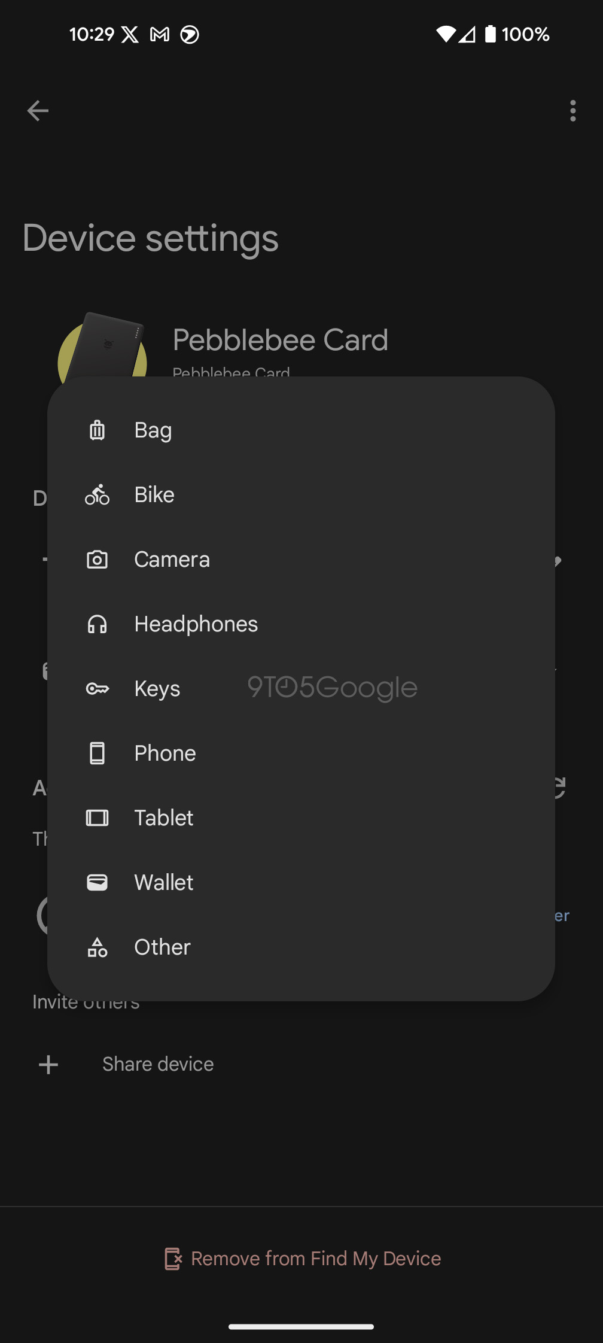
Task: Select the Camera category icon
Action: point(97,559)
